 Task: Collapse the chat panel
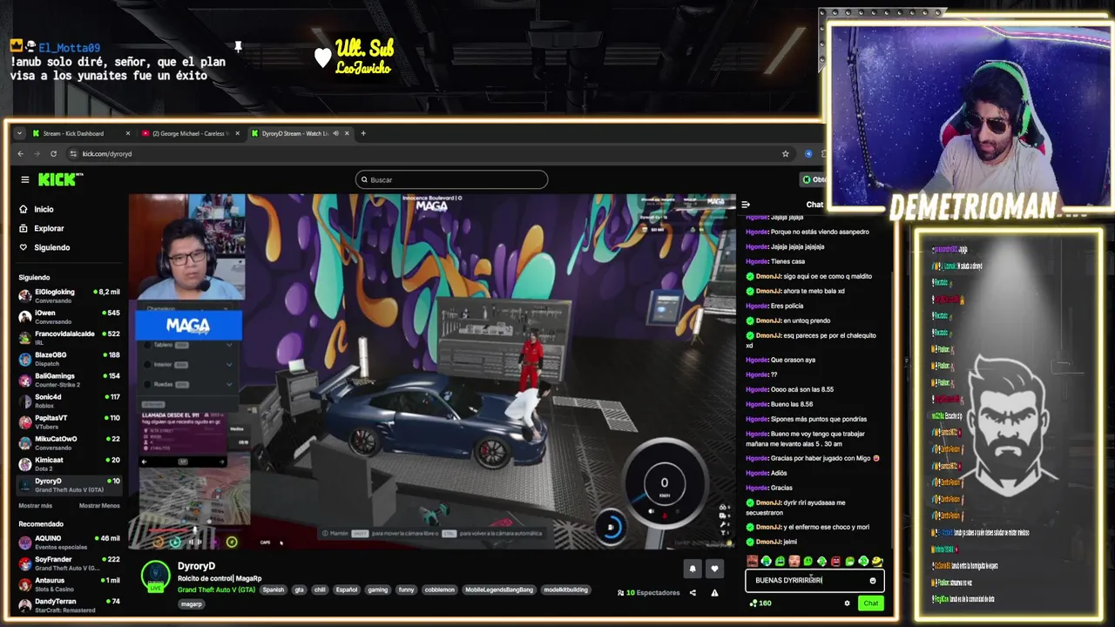pyautogui.click(x=746, y=205)
